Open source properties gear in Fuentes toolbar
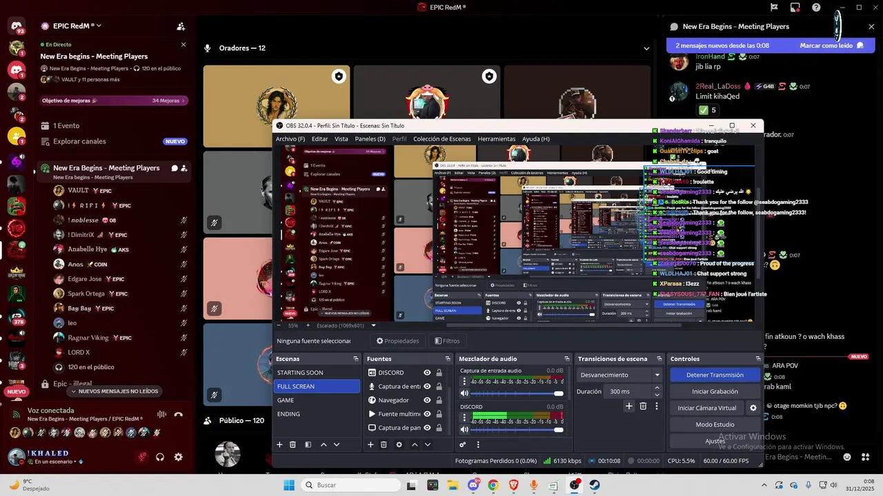The height and width of the screenshot is (496, 883). 399,445
